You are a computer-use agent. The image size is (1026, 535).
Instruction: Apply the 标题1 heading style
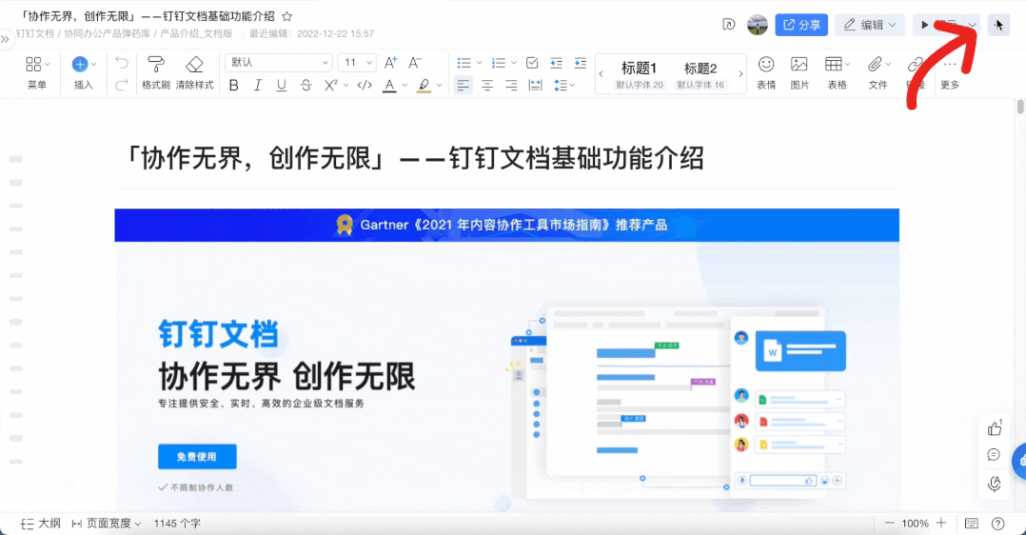coord(640,74)
